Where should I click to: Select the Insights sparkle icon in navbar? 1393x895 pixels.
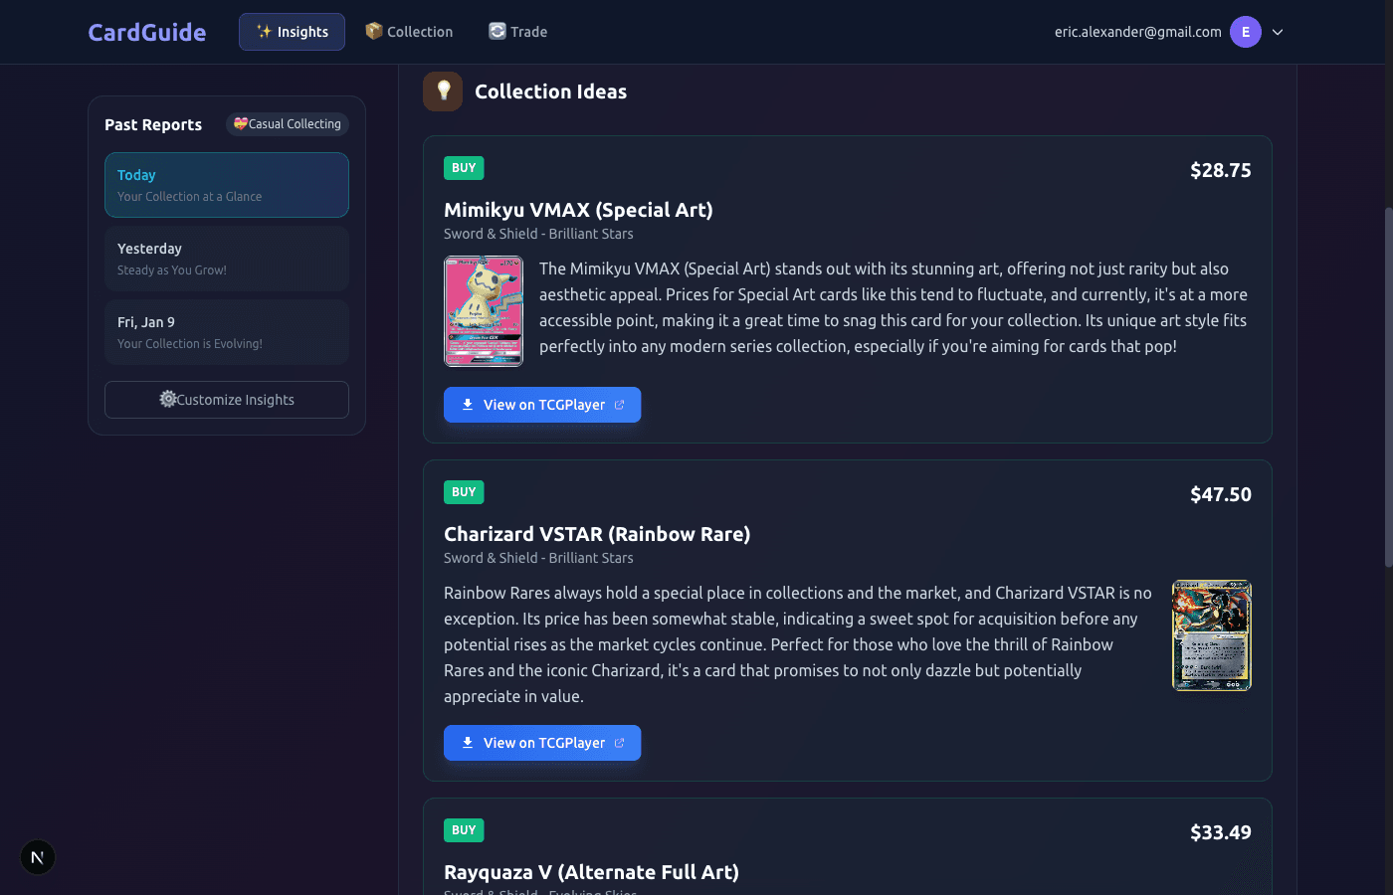[x=264, y=31]
